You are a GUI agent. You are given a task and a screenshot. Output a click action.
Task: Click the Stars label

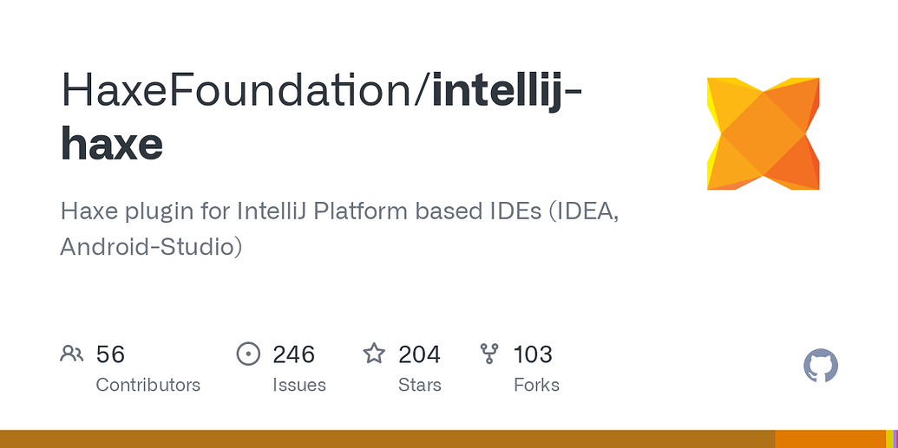pyautogui.click(x=420, y=385)
